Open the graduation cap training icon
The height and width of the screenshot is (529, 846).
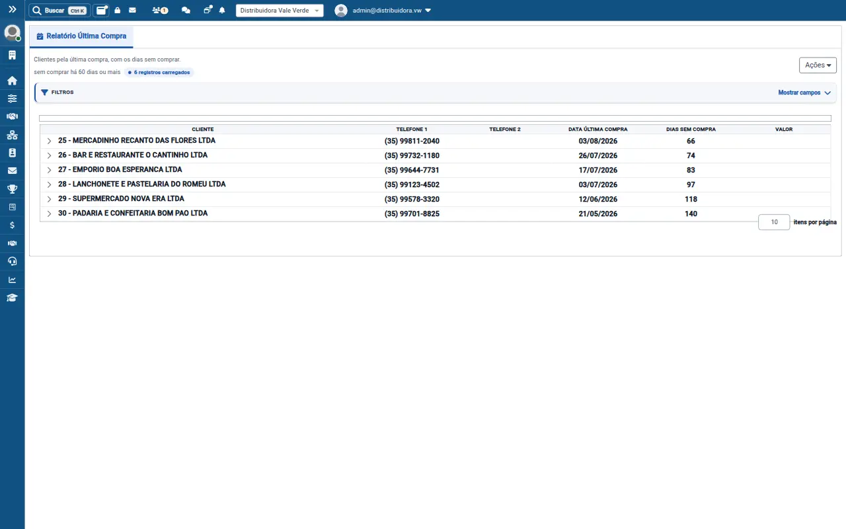pos(12,298)
